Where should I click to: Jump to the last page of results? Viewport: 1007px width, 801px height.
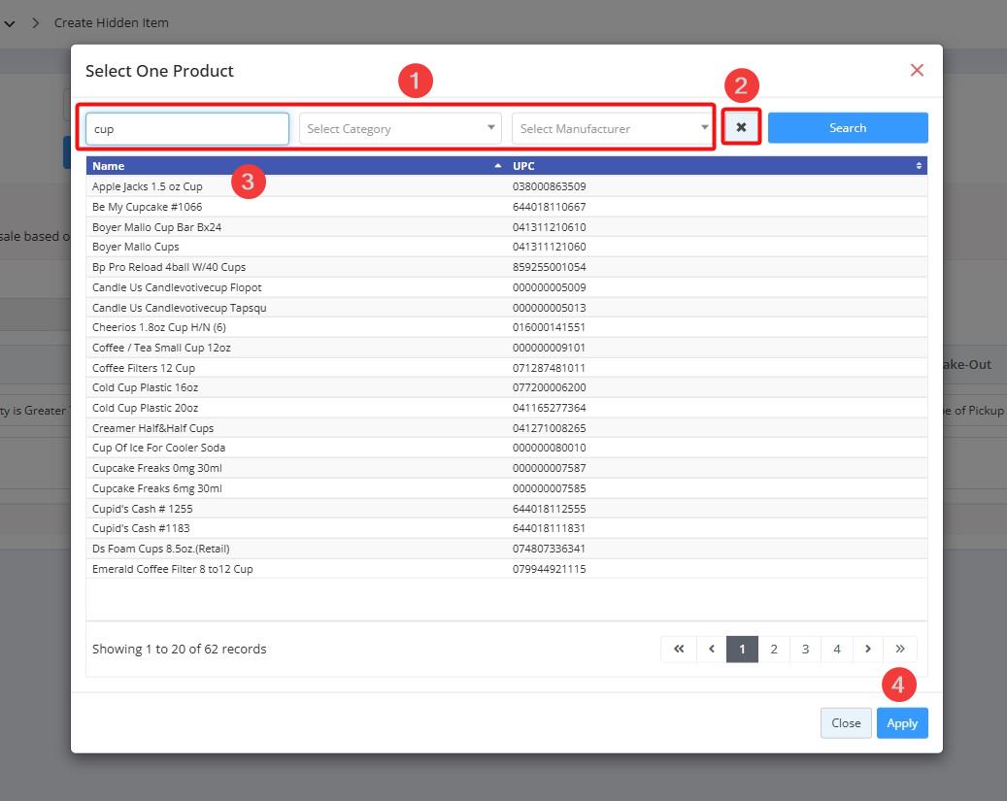click(x=900, y=649)
